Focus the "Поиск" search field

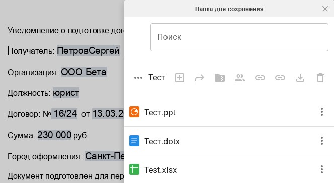239,37
